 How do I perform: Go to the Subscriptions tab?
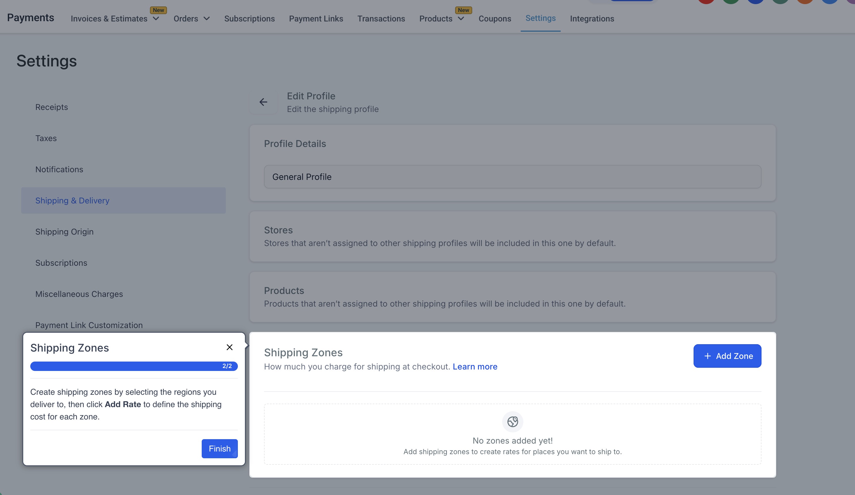pyautogui.click(x=249, y=19)
